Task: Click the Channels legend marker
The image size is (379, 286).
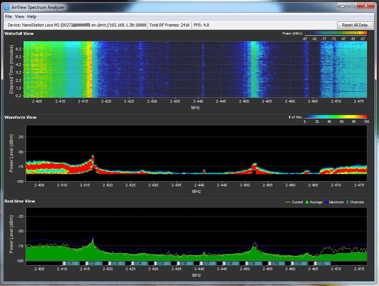Action: 348,202
